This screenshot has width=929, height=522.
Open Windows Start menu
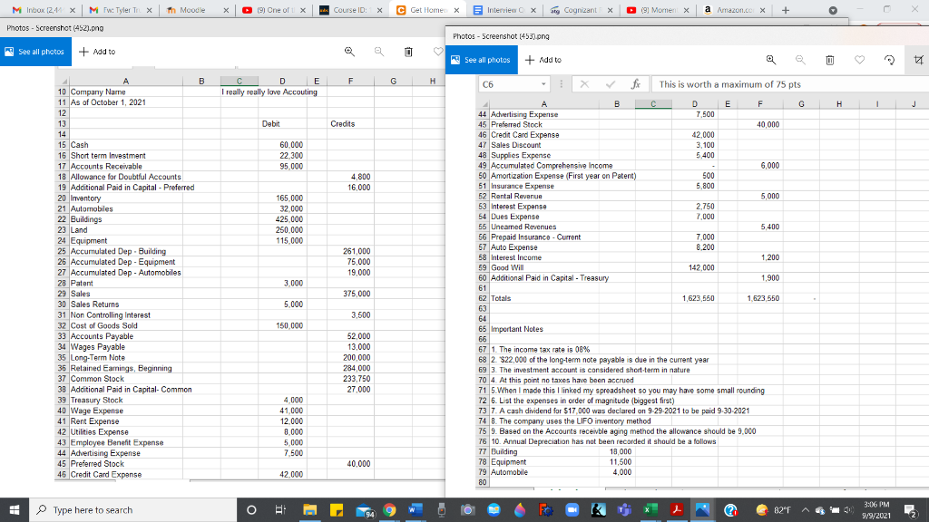click(15, 509)
